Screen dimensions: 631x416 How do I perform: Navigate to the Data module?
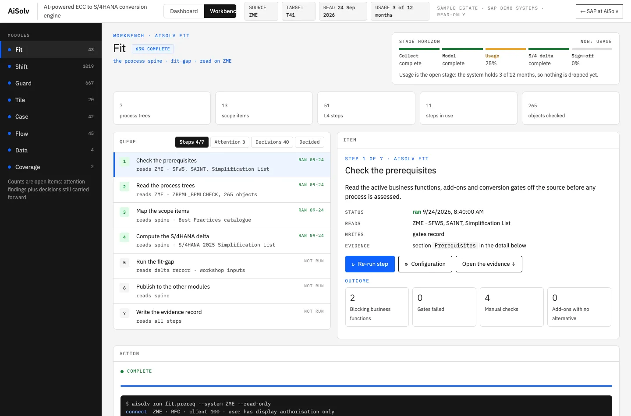51,150
